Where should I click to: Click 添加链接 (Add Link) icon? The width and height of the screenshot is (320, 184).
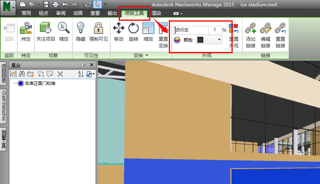click(x=251, y=28)
